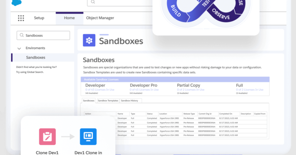Sort by the Type column header
The width and height of the screenshot is (296, 155).
[x=133, y=114]
